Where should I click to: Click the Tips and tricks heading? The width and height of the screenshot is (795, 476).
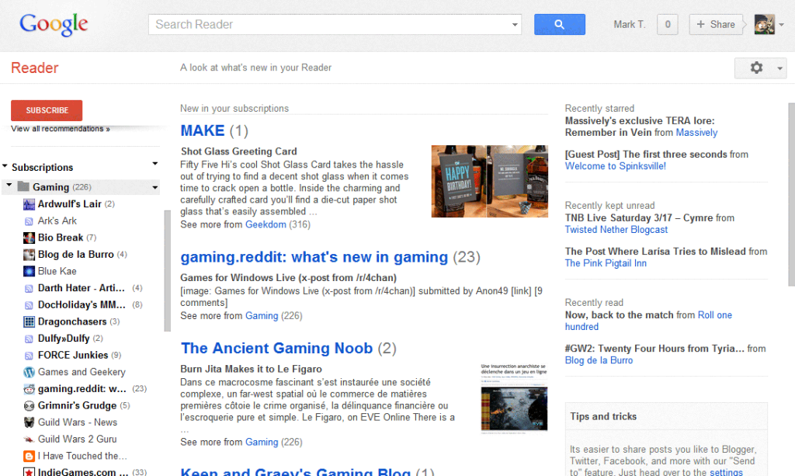(602, 416)
